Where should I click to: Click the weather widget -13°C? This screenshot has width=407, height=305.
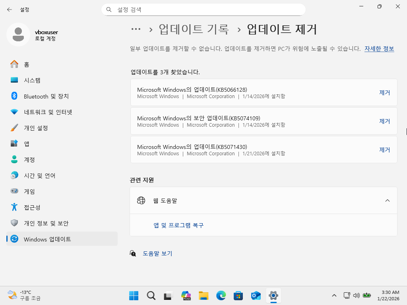tap(24, 295)
